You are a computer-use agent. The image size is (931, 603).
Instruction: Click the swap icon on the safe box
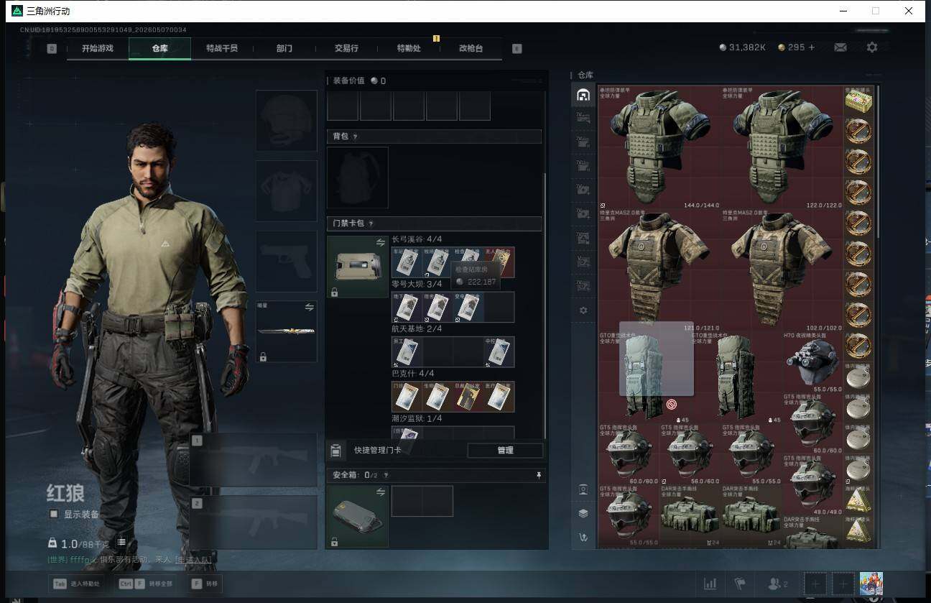point(381,492)
